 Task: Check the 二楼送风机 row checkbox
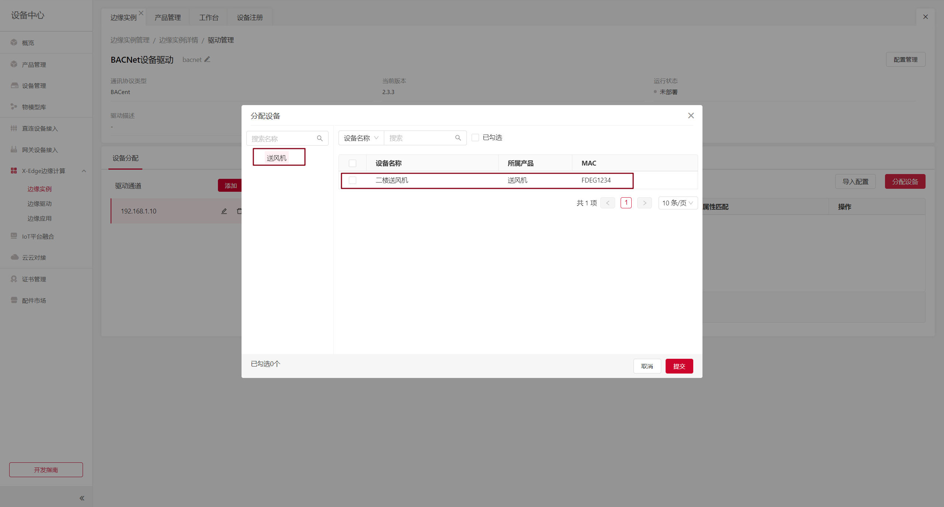click(353, 180)
